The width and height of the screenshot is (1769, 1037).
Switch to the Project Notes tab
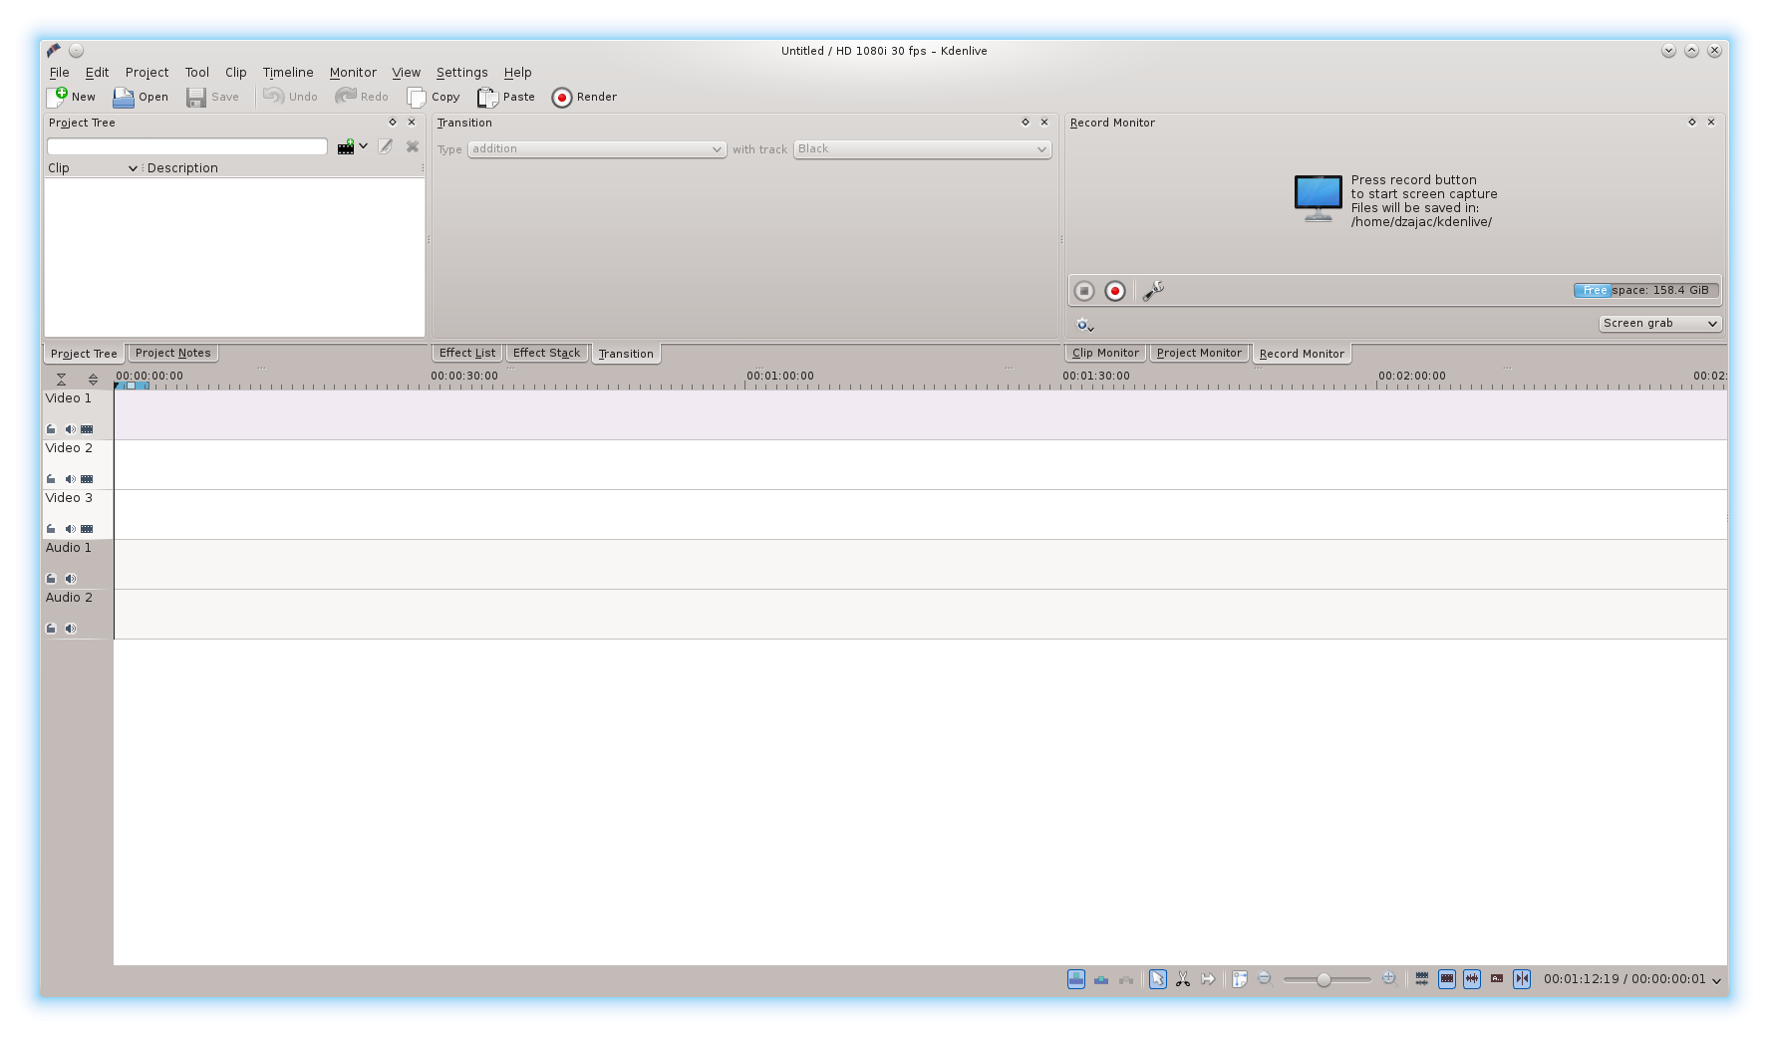pyautogui.click(x=172, y=353)
